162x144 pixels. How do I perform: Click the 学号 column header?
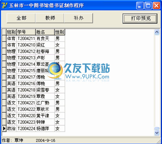click(26, 32)
